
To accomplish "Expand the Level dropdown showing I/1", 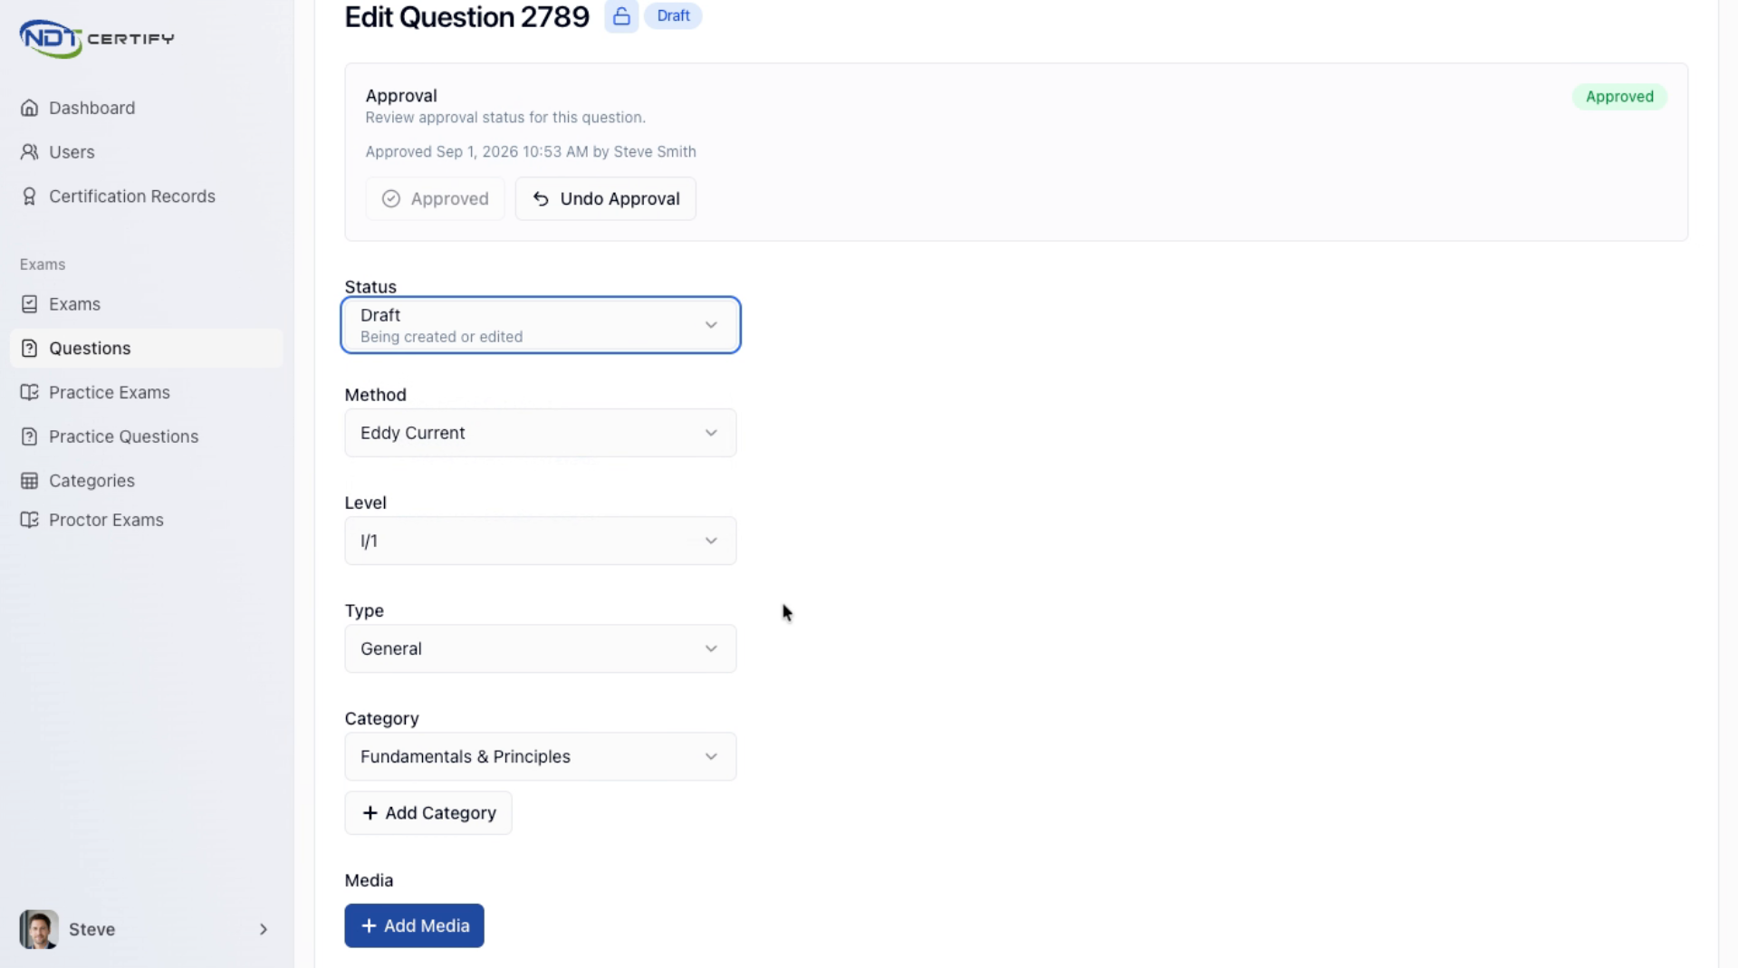I will pyautogui.click(x=541, y=541).
